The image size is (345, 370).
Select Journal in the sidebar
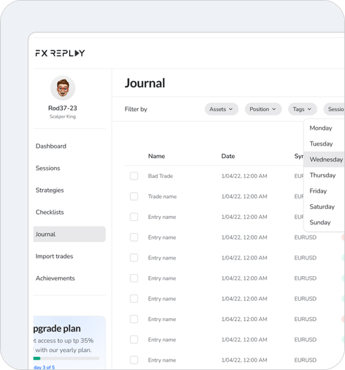(x=69, y=234)
